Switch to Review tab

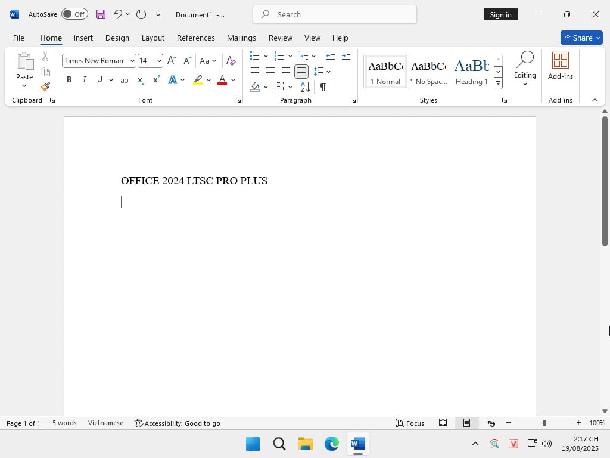pos(281,38)
